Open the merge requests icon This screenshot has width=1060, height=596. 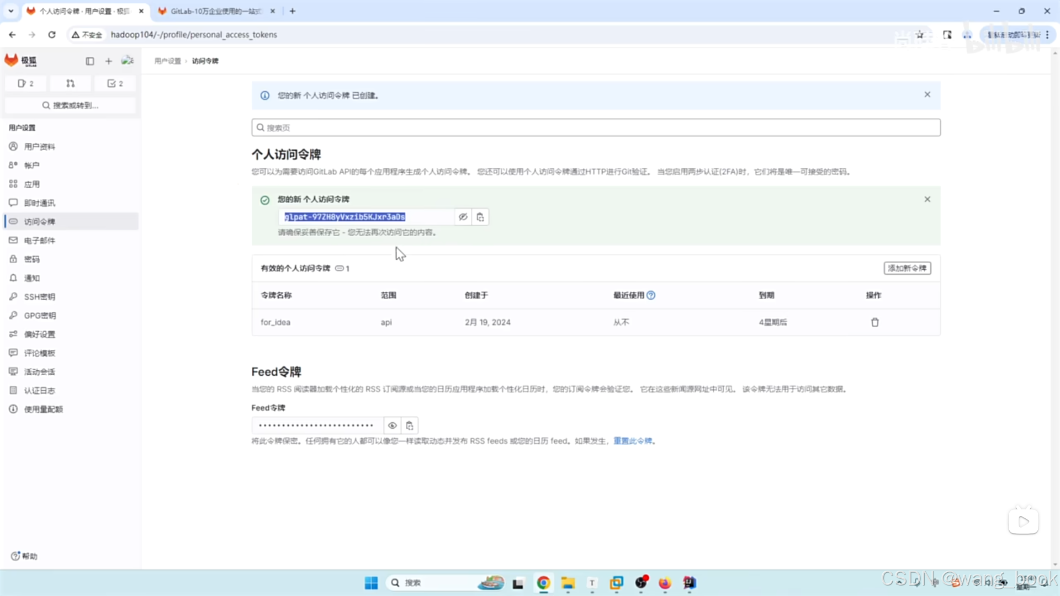click(70, 83)
